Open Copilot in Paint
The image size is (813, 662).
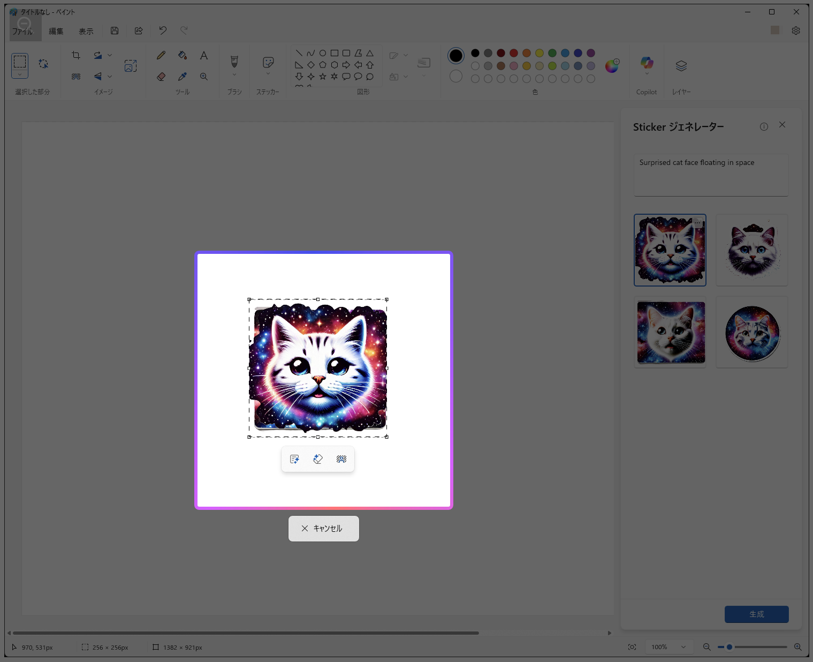coord(647,64)
